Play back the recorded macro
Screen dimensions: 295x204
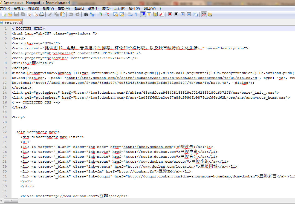[x=183, y=14]
